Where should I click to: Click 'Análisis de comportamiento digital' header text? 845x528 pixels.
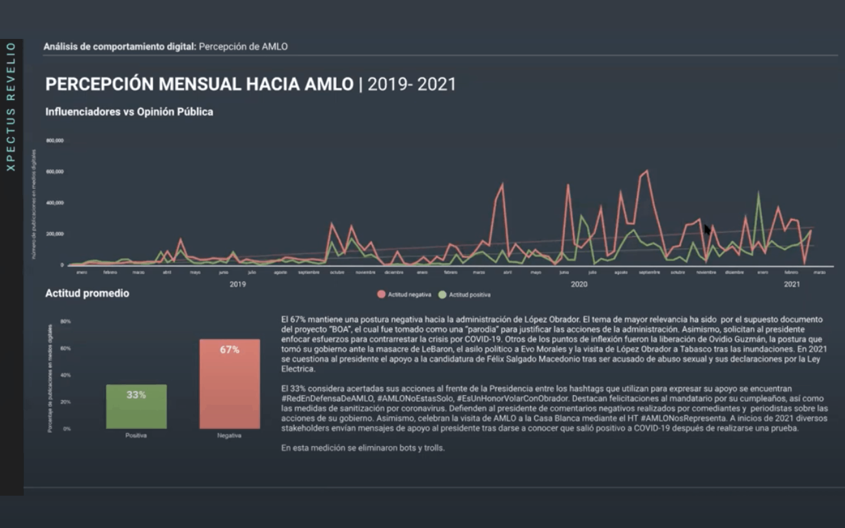pyautogui.click(x=120, y=47)
